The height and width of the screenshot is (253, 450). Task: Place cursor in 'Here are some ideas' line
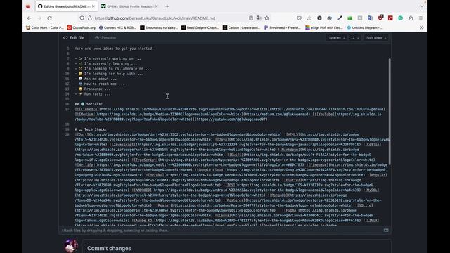pos(114,48)
